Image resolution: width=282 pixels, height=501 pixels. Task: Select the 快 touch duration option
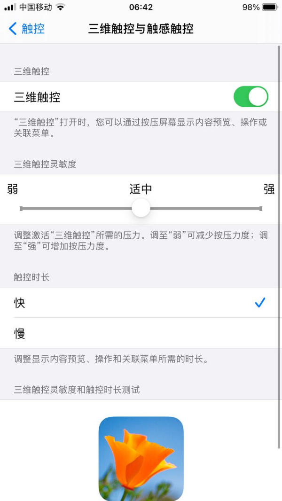tap(141, 302)
